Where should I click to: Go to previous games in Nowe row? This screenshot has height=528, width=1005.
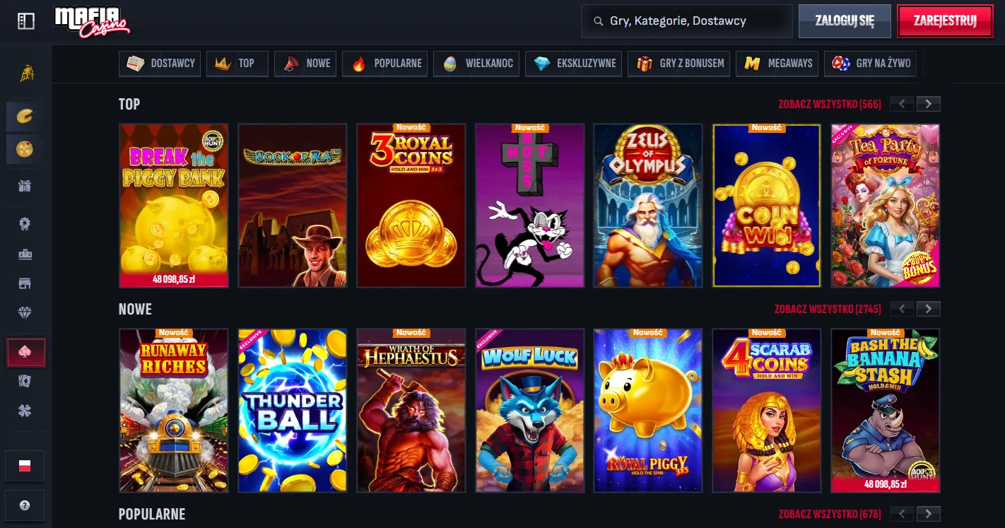(902, 310)
